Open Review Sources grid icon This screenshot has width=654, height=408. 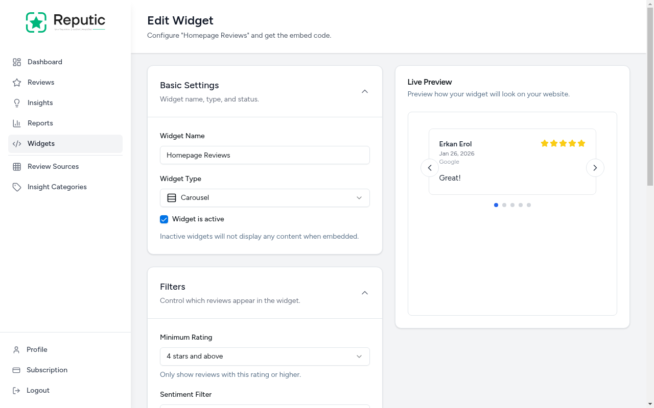pos(17,166)
